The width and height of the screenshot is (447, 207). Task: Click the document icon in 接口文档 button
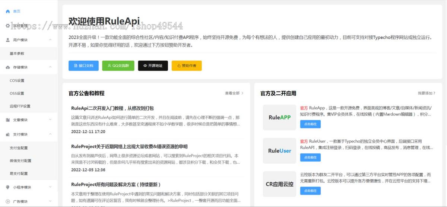click(76, 66)
